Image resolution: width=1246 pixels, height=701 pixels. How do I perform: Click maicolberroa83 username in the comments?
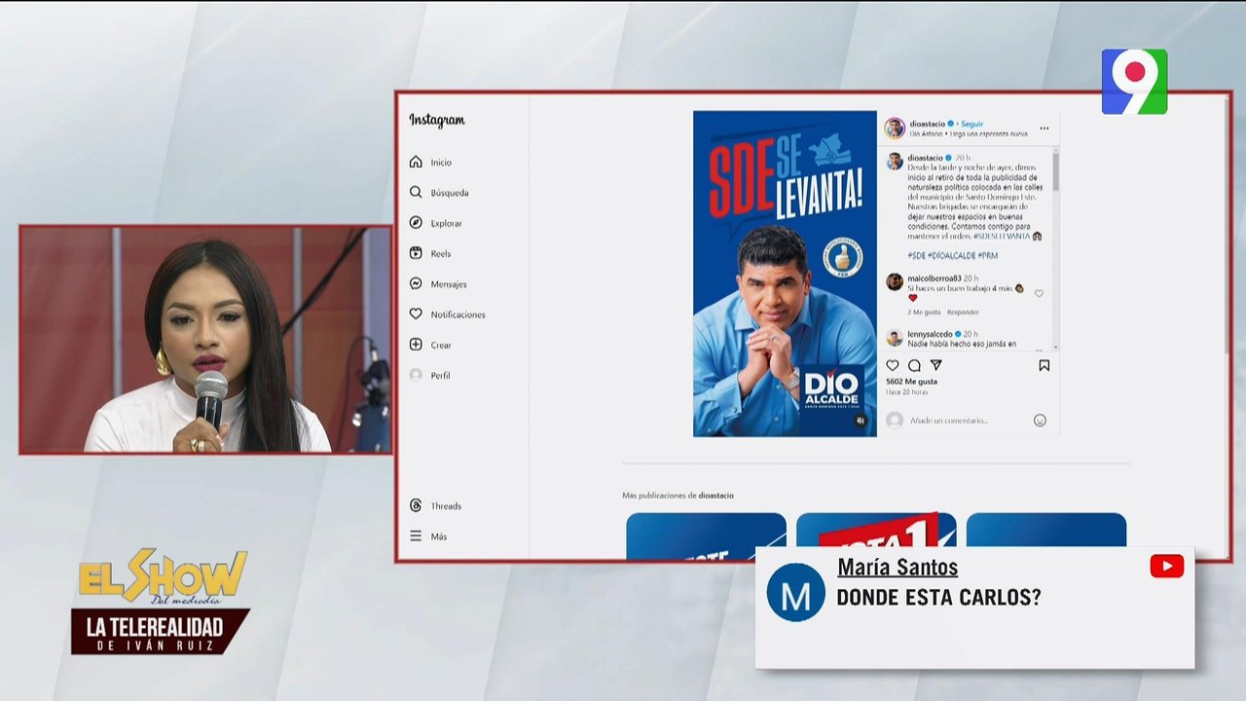coord(935,278)
